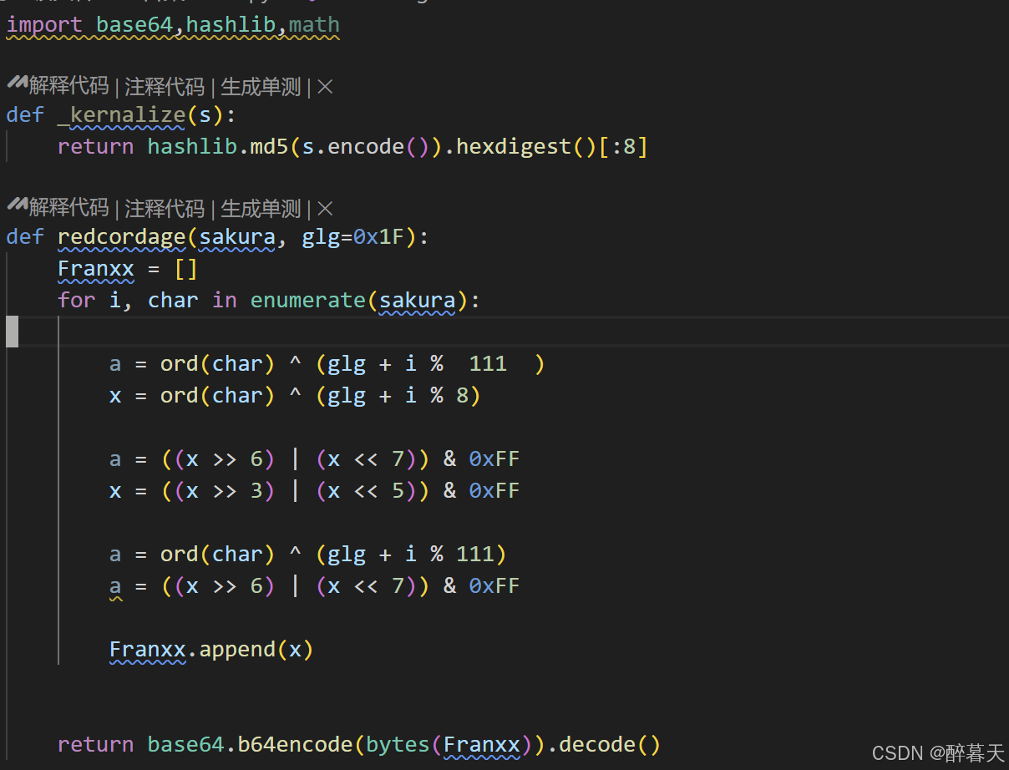
Task: Place the cursor on the empty highlighted line
Action: (504, 332)
